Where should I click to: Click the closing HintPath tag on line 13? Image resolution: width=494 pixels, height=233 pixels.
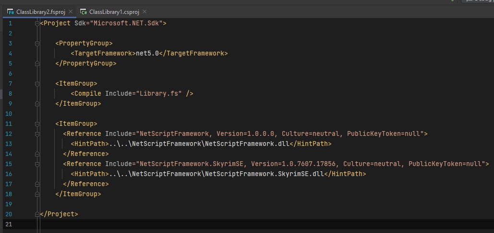310,144
